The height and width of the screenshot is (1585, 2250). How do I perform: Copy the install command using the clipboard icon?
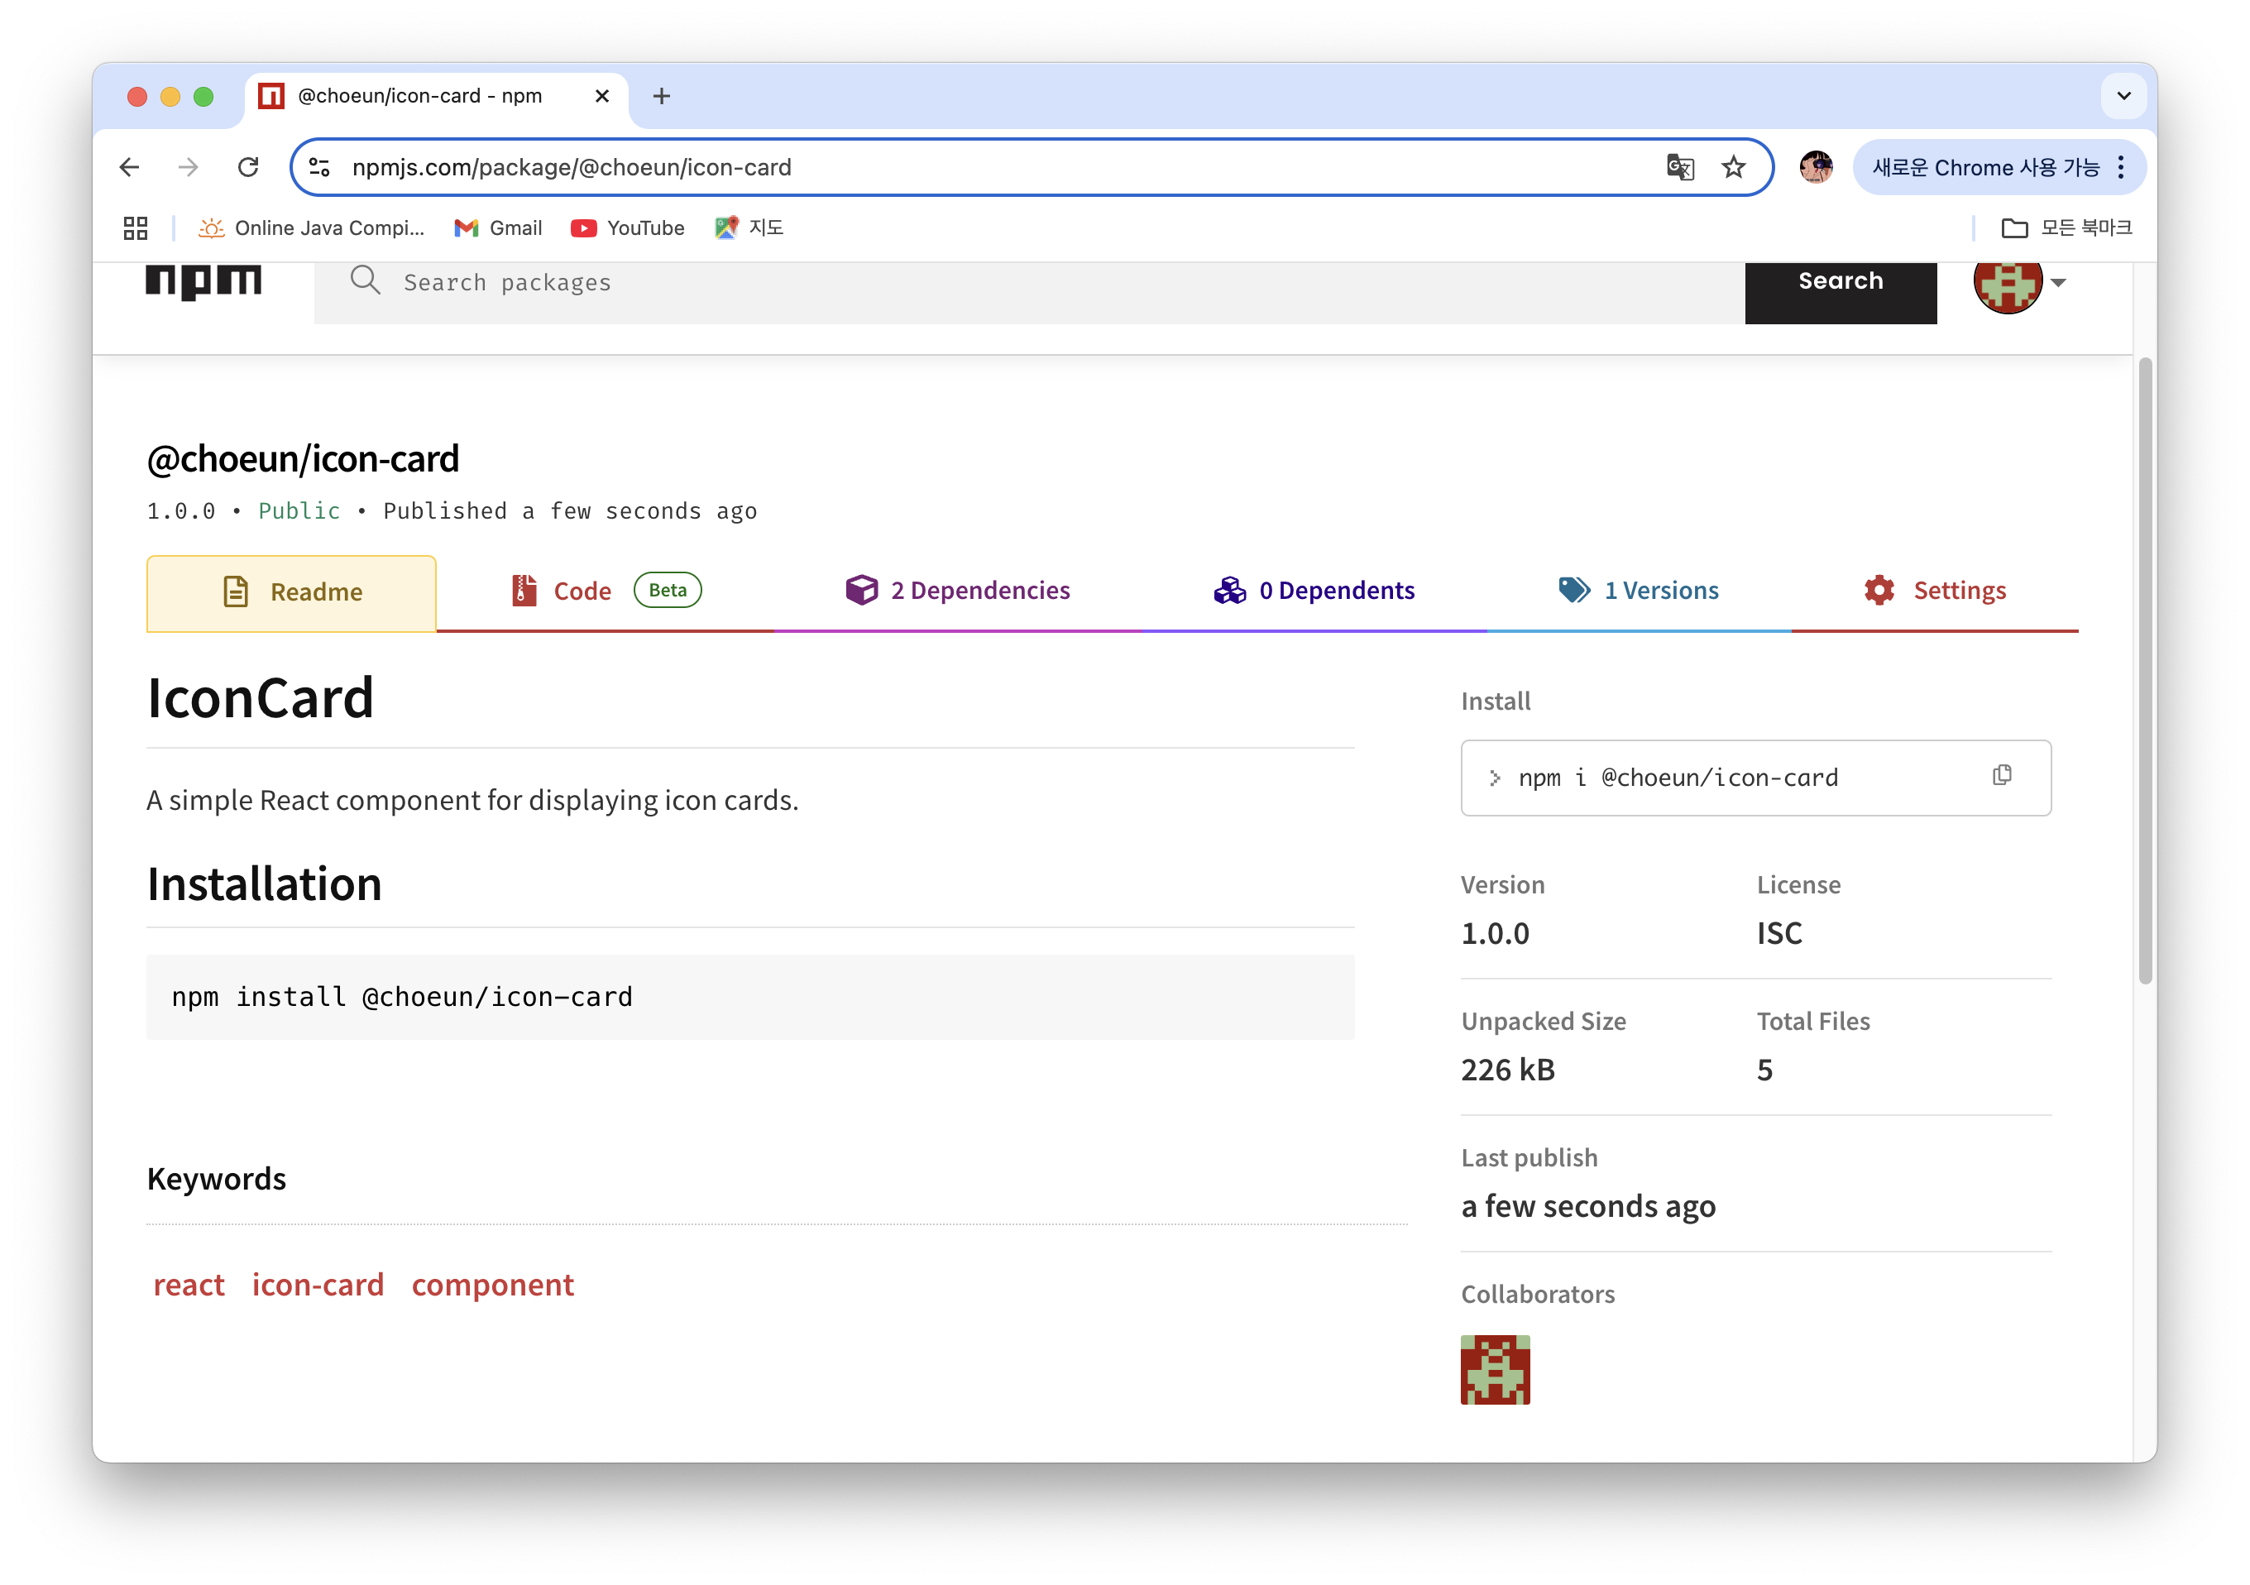2001,775
